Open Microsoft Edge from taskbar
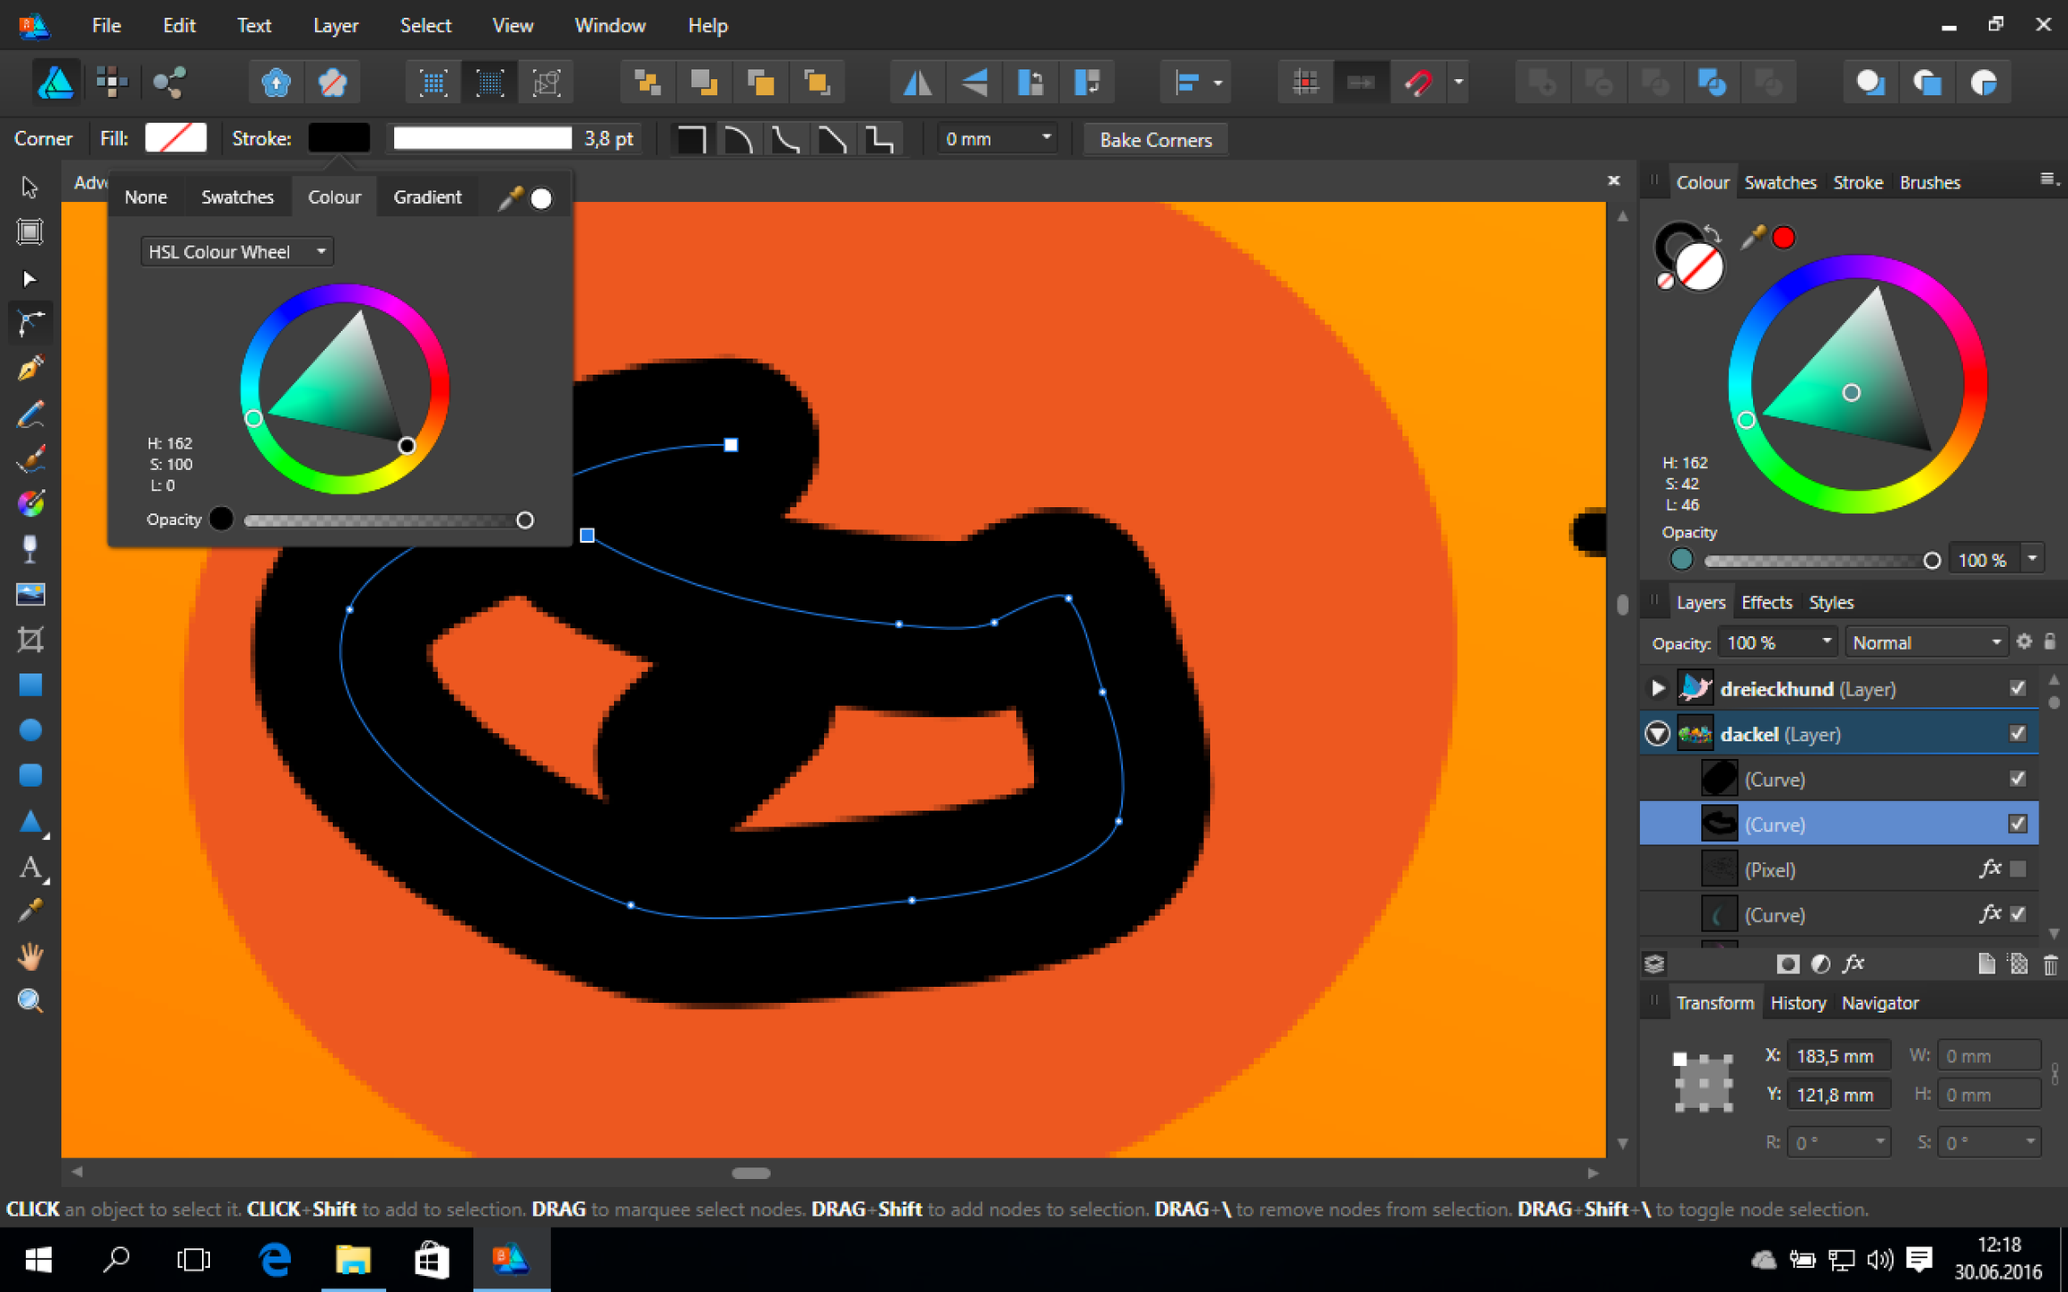Viewport: 2068px width, 1292px height. [275, 1260]
